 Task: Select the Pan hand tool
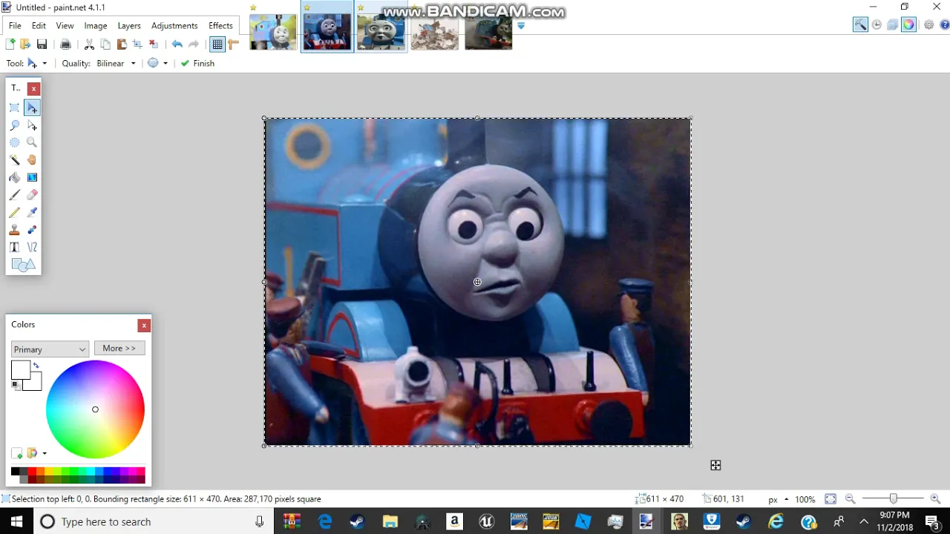pos(32,159)
